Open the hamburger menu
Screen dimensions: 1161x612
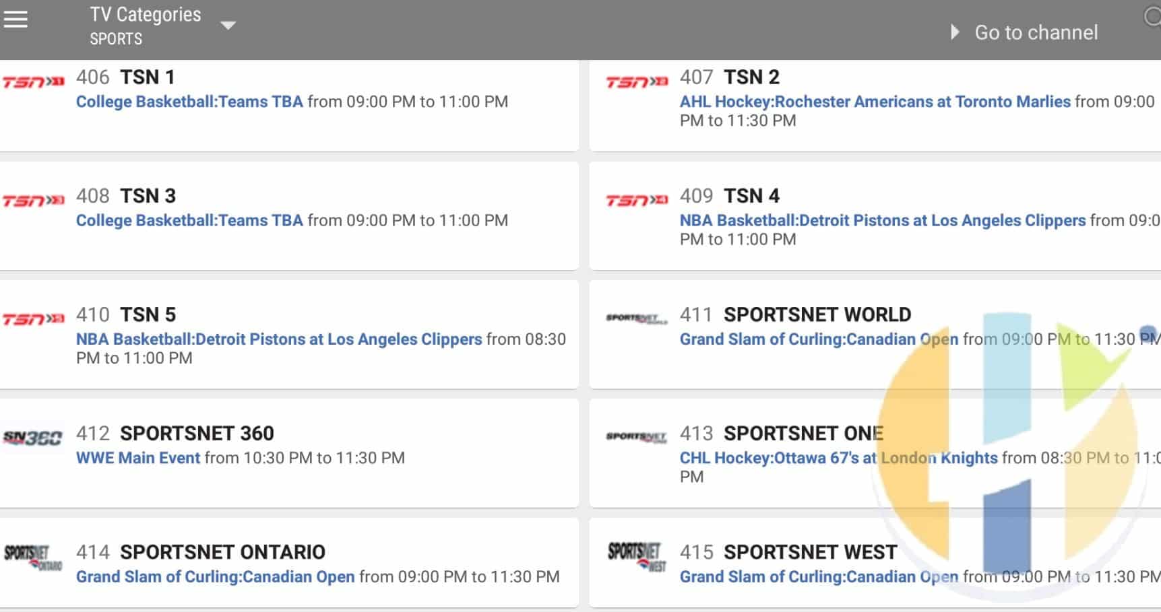tap(15, 20)
